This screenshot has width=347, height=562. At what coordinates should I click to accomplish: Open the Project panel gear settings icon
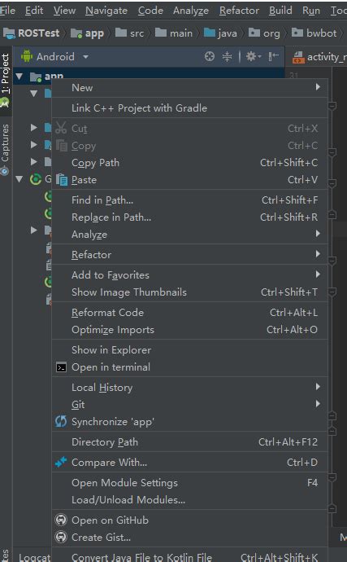click(254, 57)
